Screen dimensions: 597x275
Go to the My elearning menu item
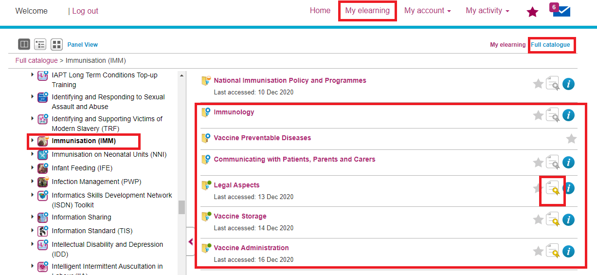367,11
